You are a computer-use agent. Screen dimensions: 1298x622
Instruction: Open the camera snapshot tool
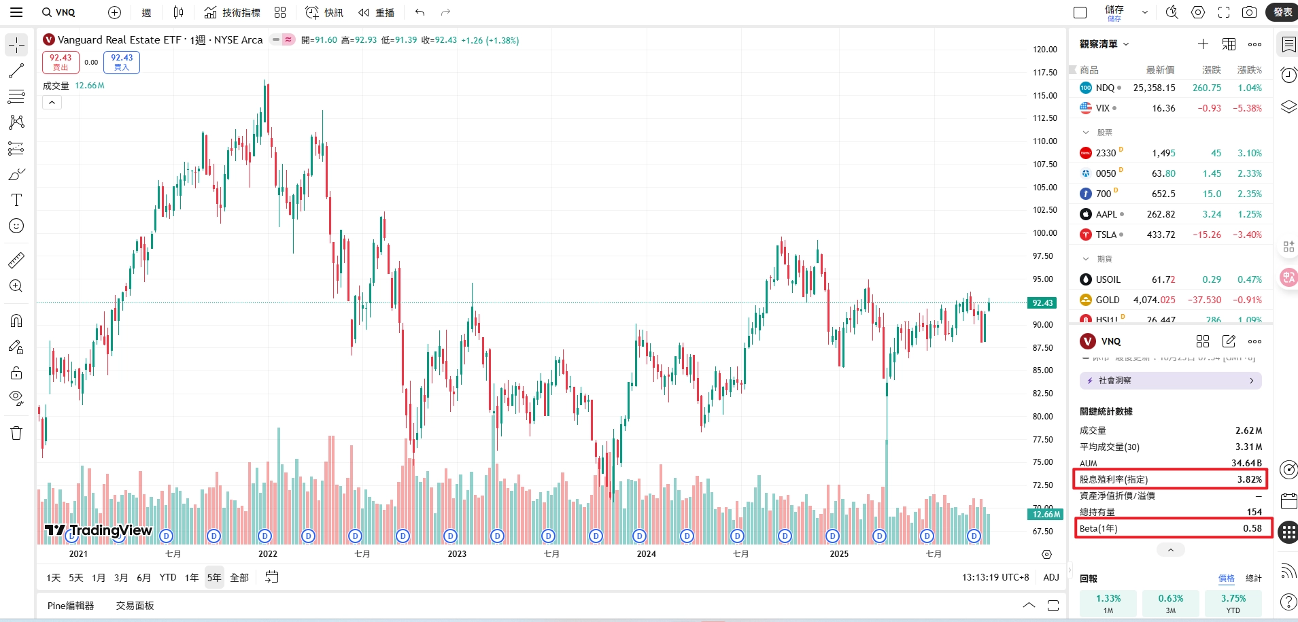pyautogui.click(x=1249, y=12)
